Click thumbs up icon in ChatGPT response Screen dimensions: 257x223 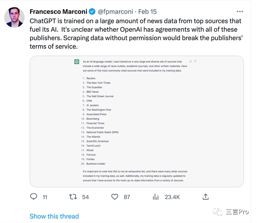tap(190, 61)
